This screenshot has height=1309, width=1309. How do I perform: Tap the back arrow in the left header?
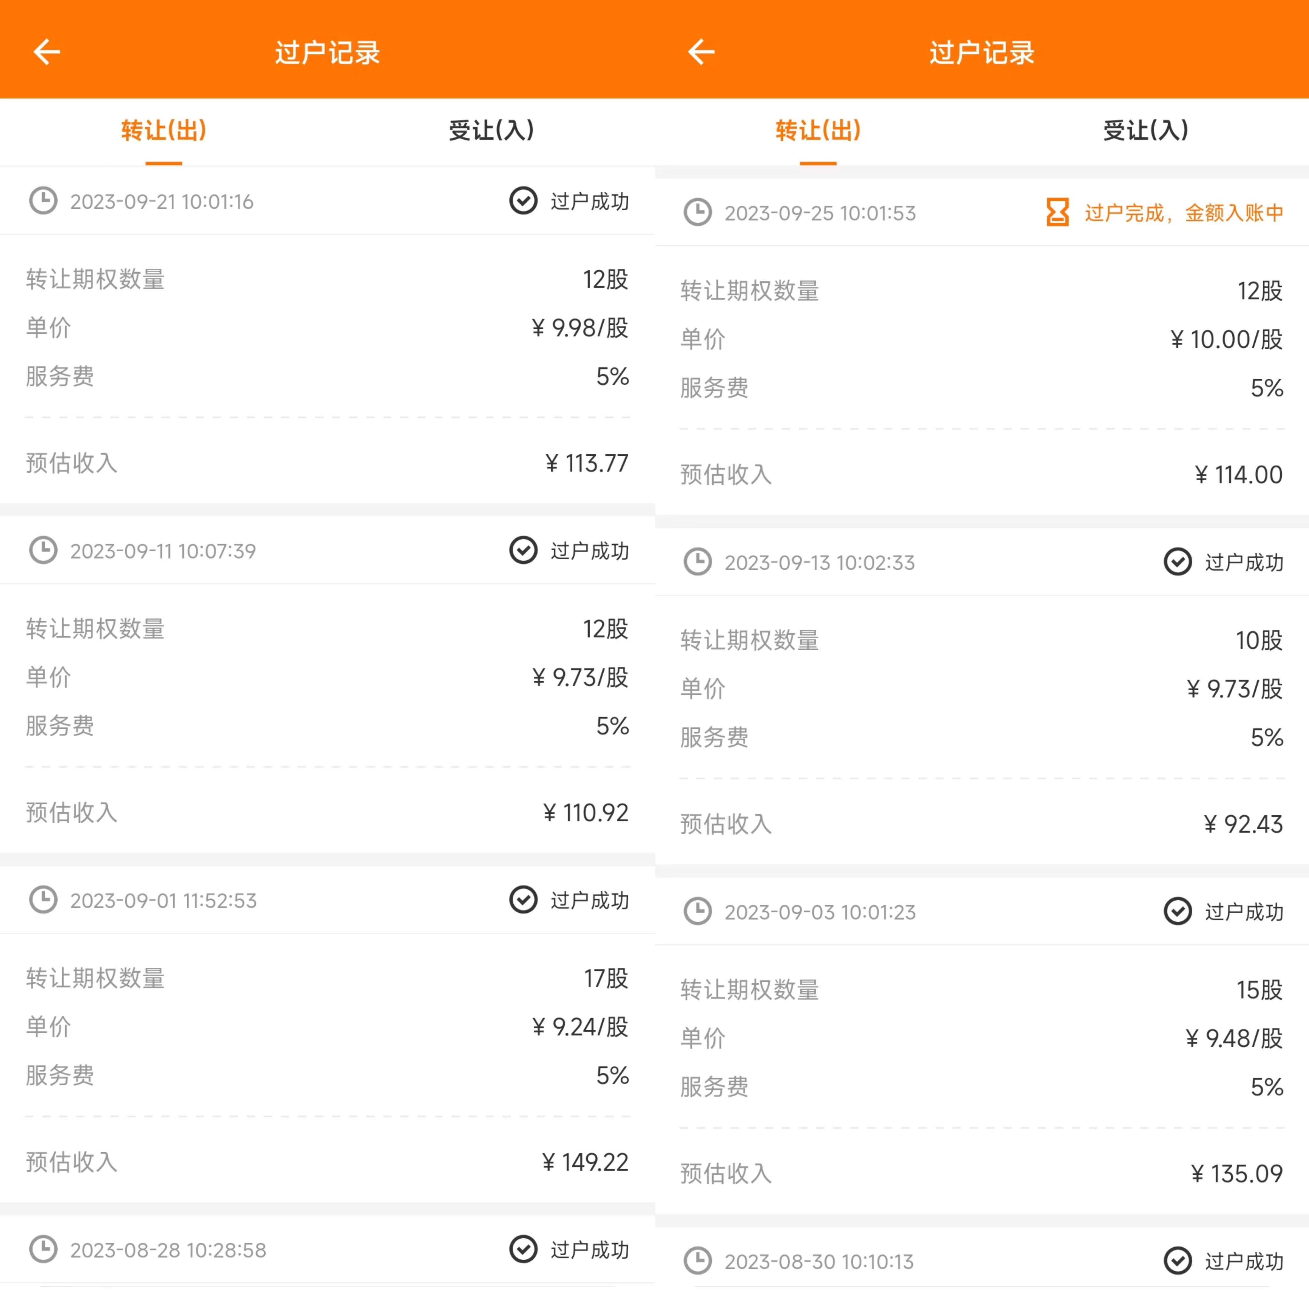[47, 51]
